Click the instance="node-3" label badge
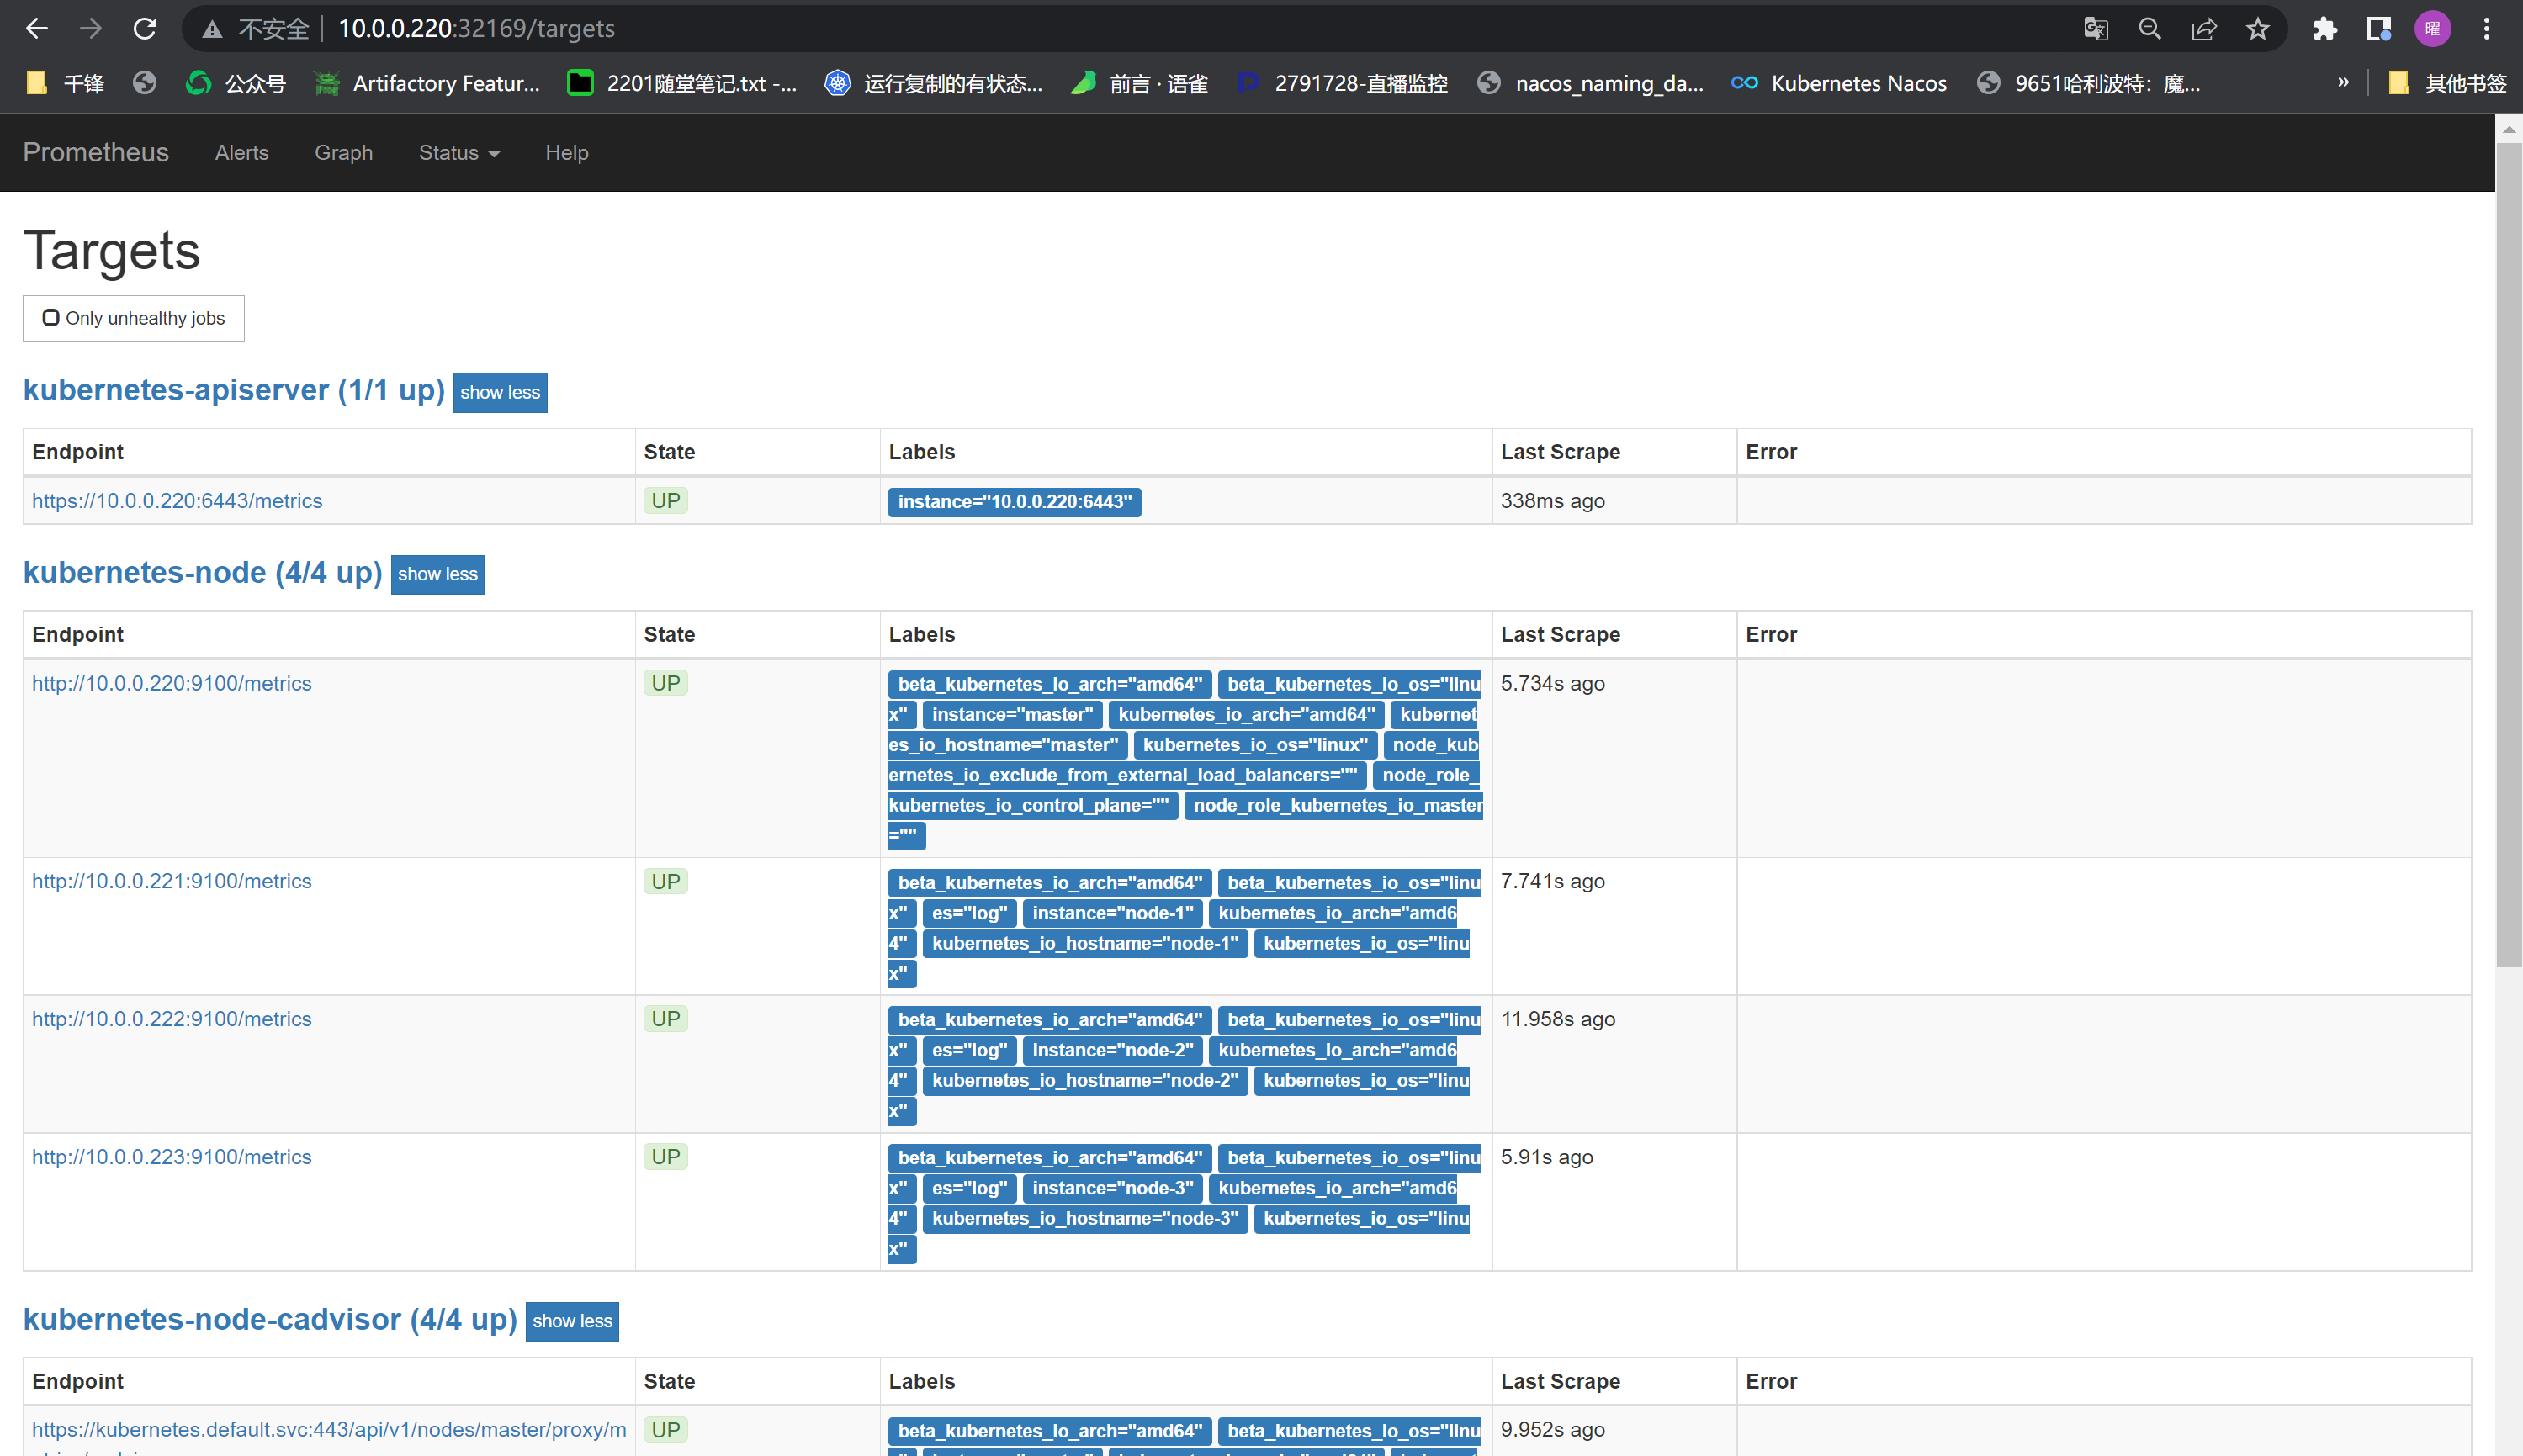Image resolution: width=2523 pixels, height=1456 pixels. (x=1112, y=1188)
